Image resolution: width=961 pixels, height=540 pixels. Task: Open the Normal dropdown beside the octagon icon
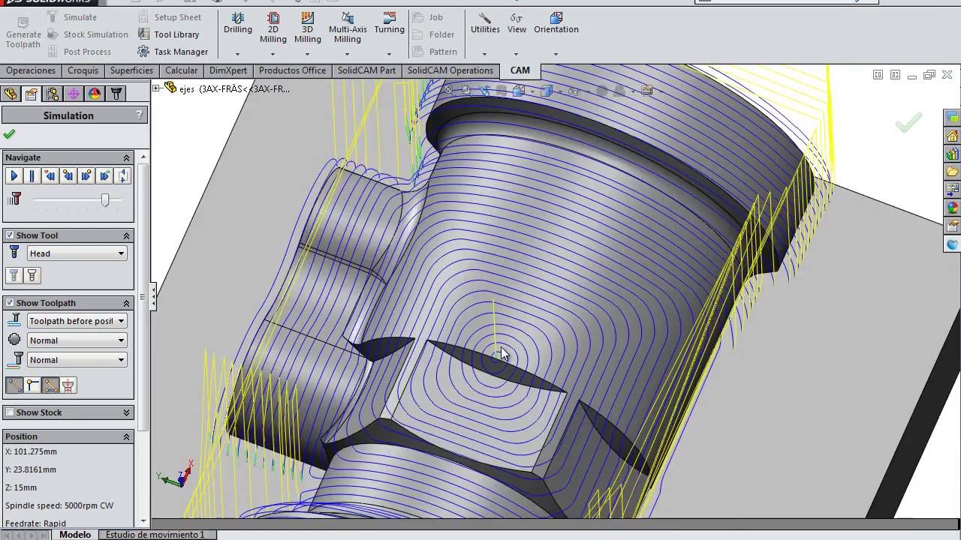coord(77,340)
